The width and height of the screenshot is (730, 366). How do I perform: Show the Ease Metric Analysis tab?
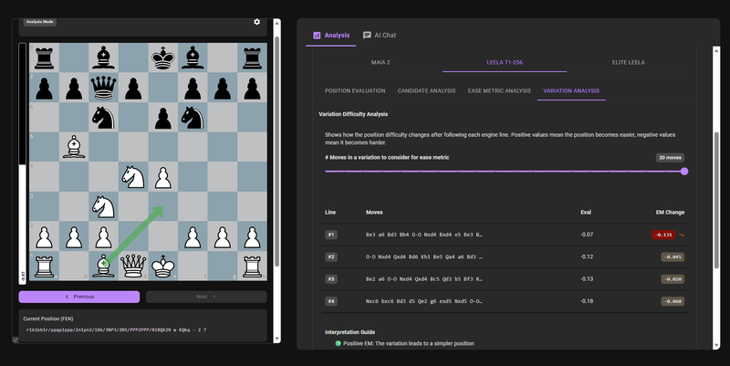(498, 90)
